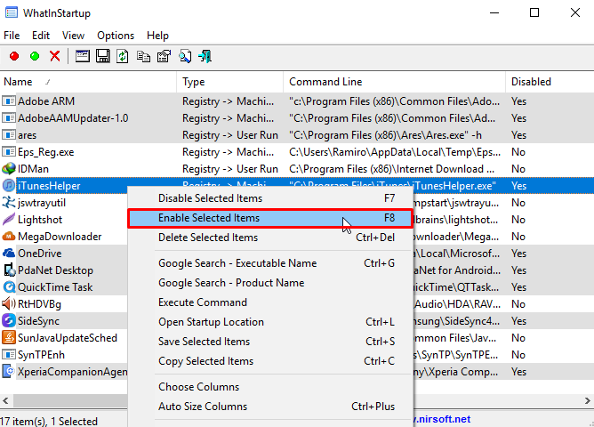594x427 pixels.
Task: Choose Delete Selected Items in context menu
Action: tap(270, 238)
